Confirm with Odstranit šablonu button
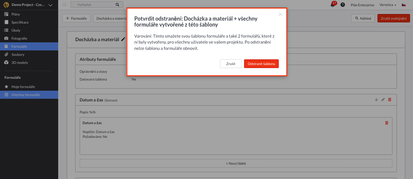The image size is (413, 179). [x=261, y=64]
